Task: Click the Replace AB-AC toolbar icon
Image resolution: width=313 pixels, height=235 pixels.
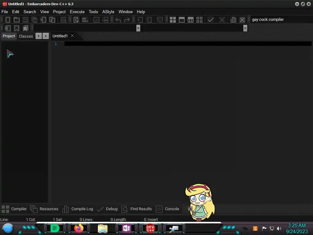Action: pyautogui.click(x=85, y=20)
